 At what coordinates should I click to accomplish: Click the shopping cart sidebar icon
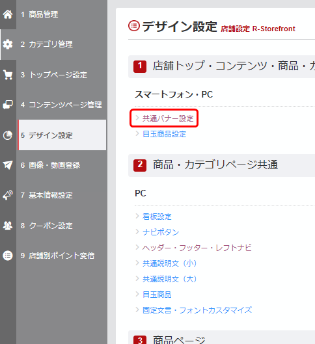[x=8, y=75]
